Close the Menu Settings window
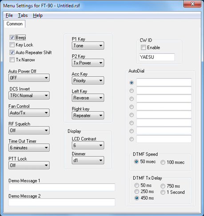204x216 pixels. (192, 4)
